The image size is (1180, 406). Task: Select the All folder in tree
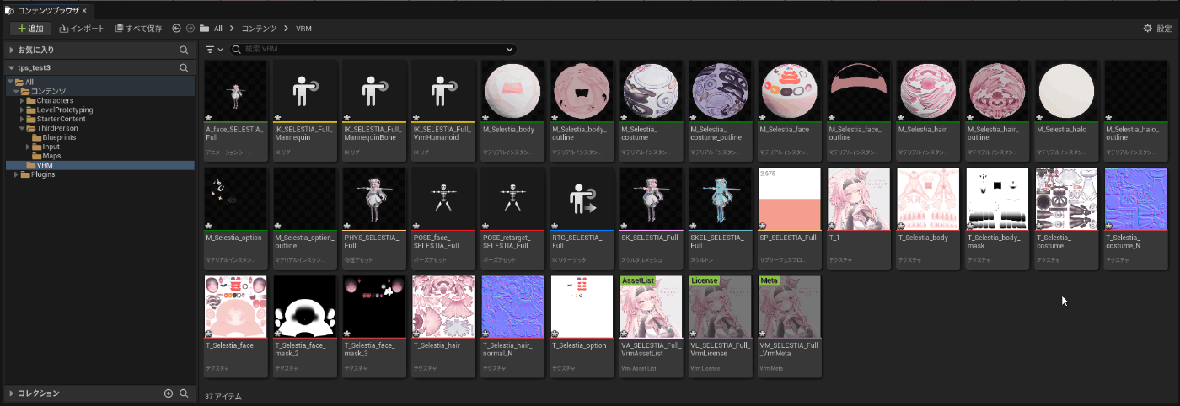click(x=99, y=82)
